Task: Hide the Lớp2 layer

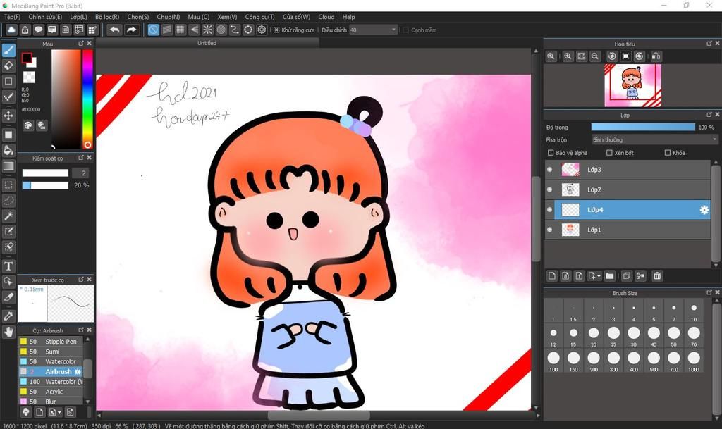Action: (x=550, y=189)
